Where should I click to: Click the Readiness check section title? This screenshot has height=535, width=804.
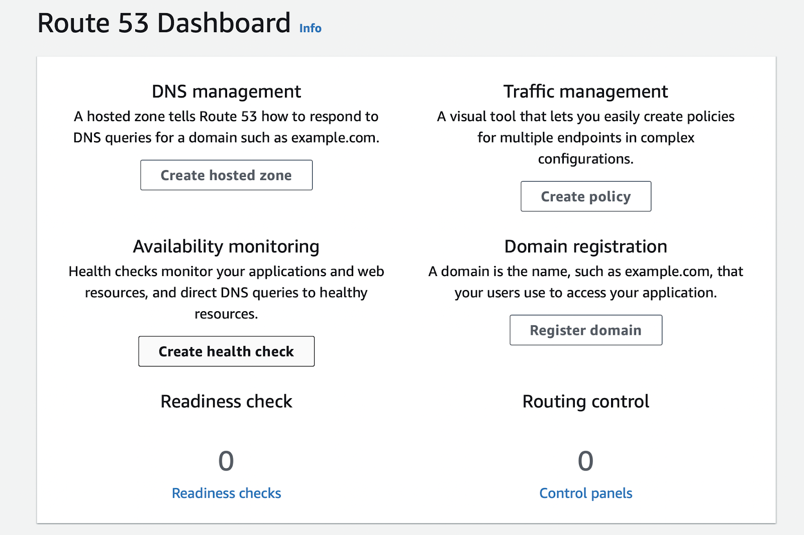point(226,401)
